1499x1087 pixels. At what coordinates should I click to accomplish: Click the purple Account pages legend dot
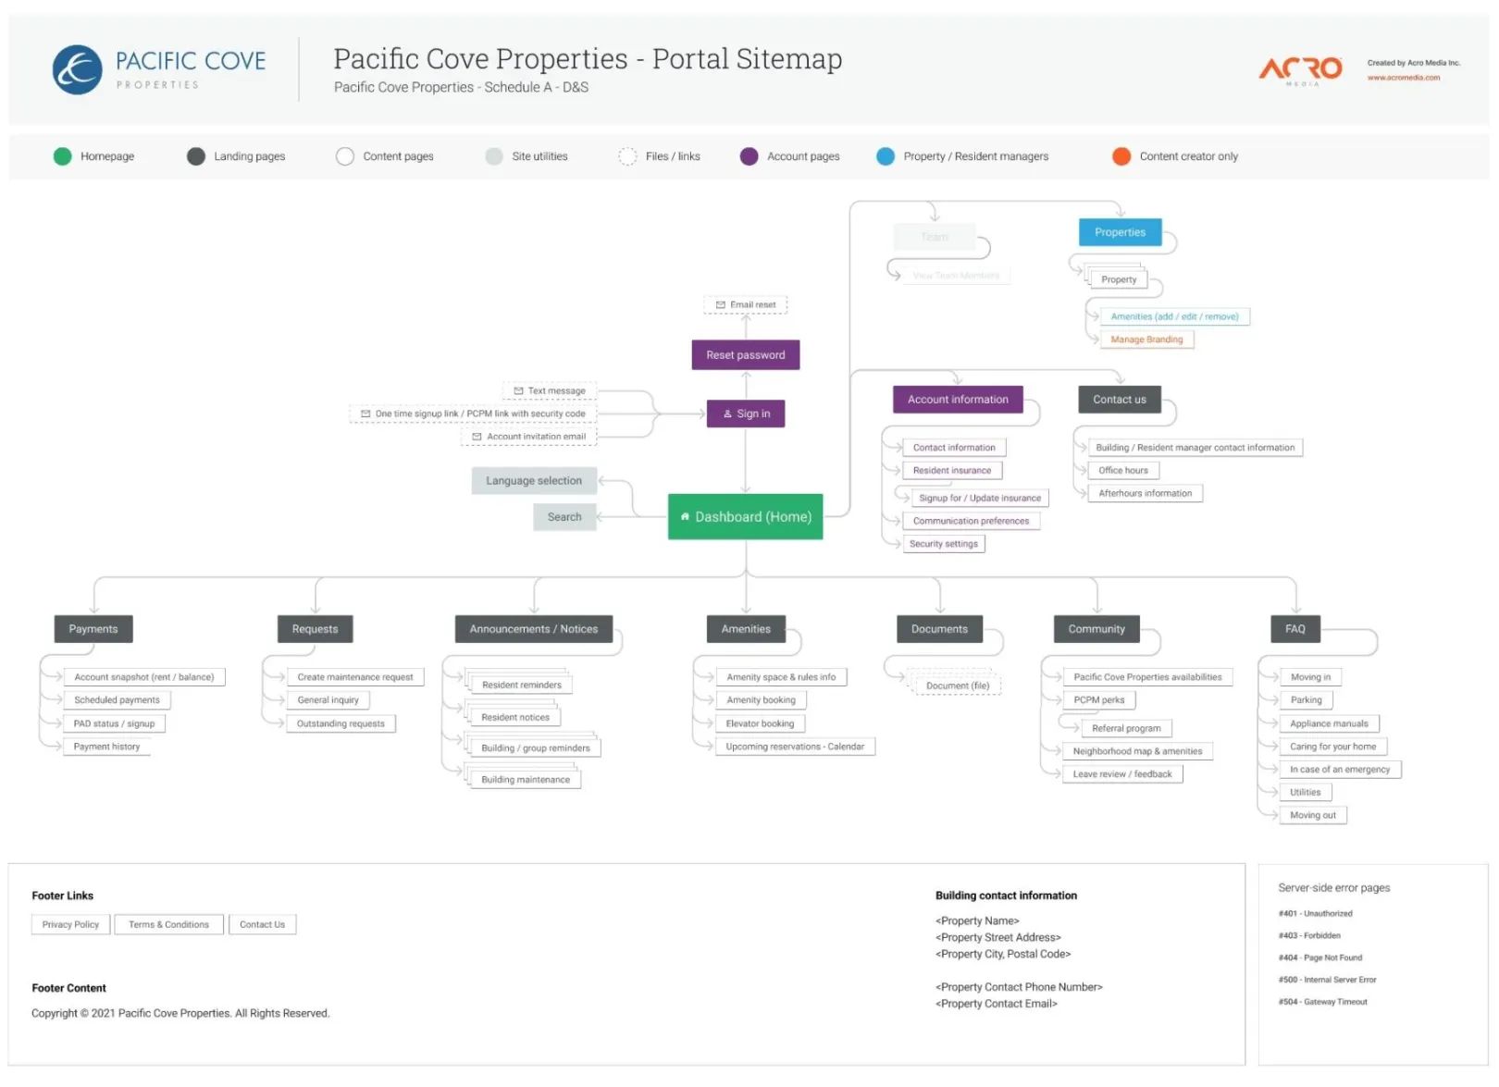tap(749, 156)
